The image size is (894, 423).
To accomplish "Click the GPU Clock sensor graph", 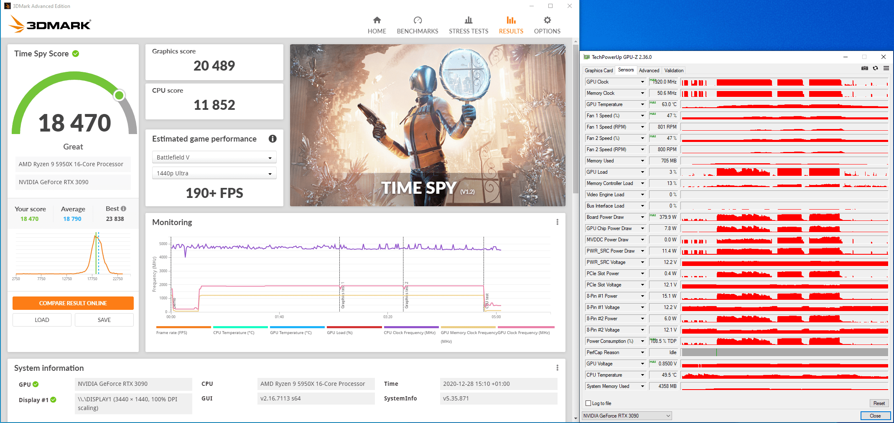I will 784,82.
